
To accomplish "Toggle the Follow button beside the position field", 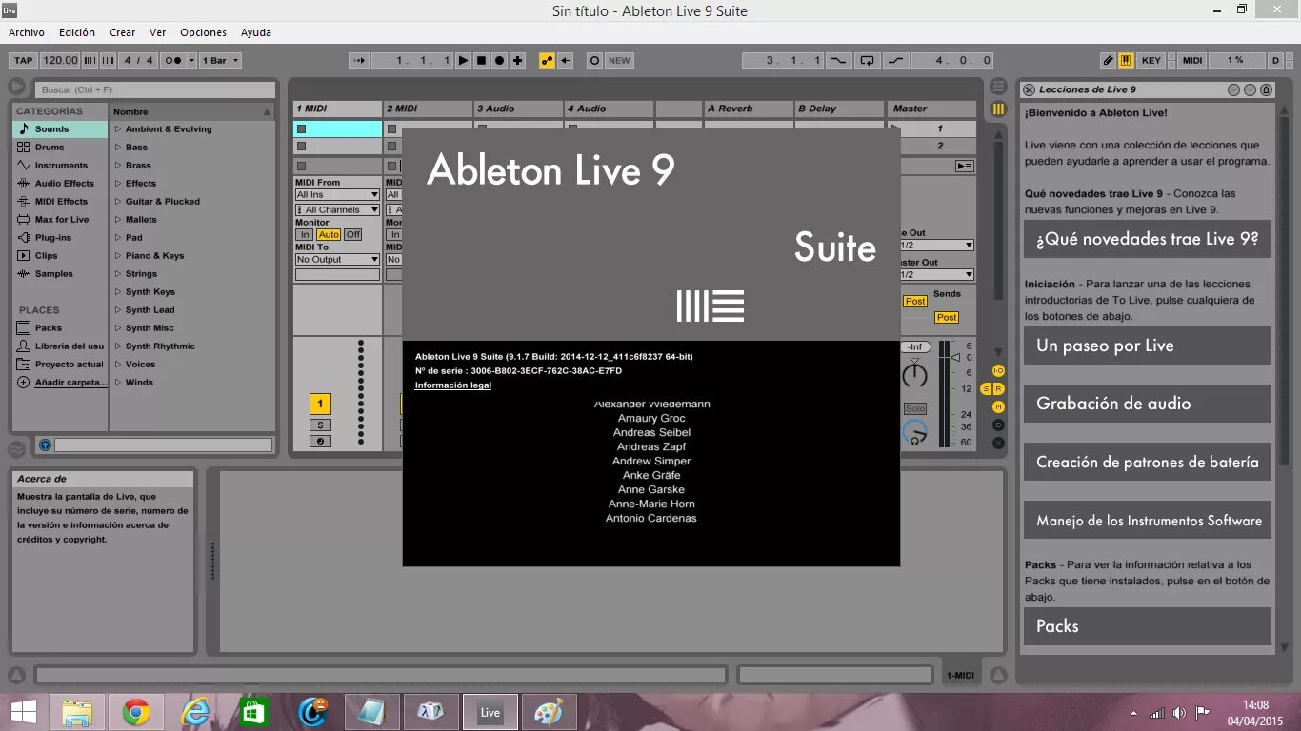I will 358,60.
